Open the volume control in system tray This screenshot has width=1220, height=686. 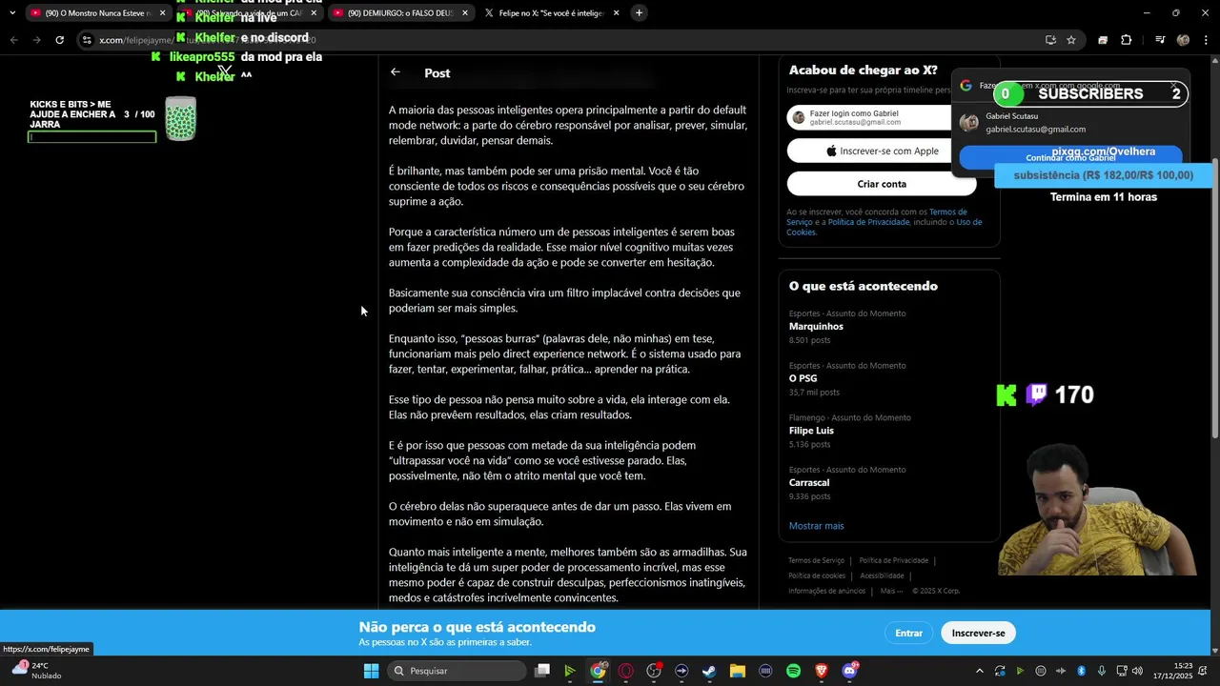pyautogui.click(x=1137, y=671)
